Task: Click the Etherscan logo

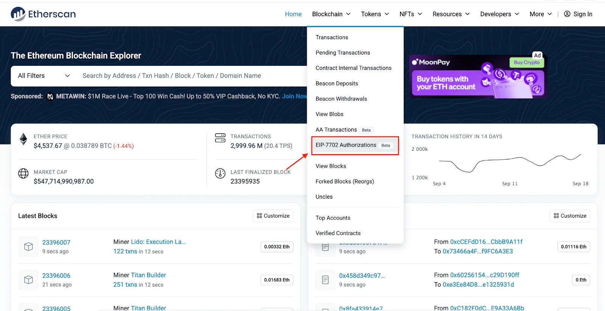Action: click(x=43, y=14)
